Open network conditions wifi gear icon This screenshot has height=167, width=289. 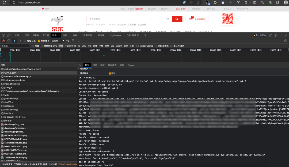[x=68, y=41]
